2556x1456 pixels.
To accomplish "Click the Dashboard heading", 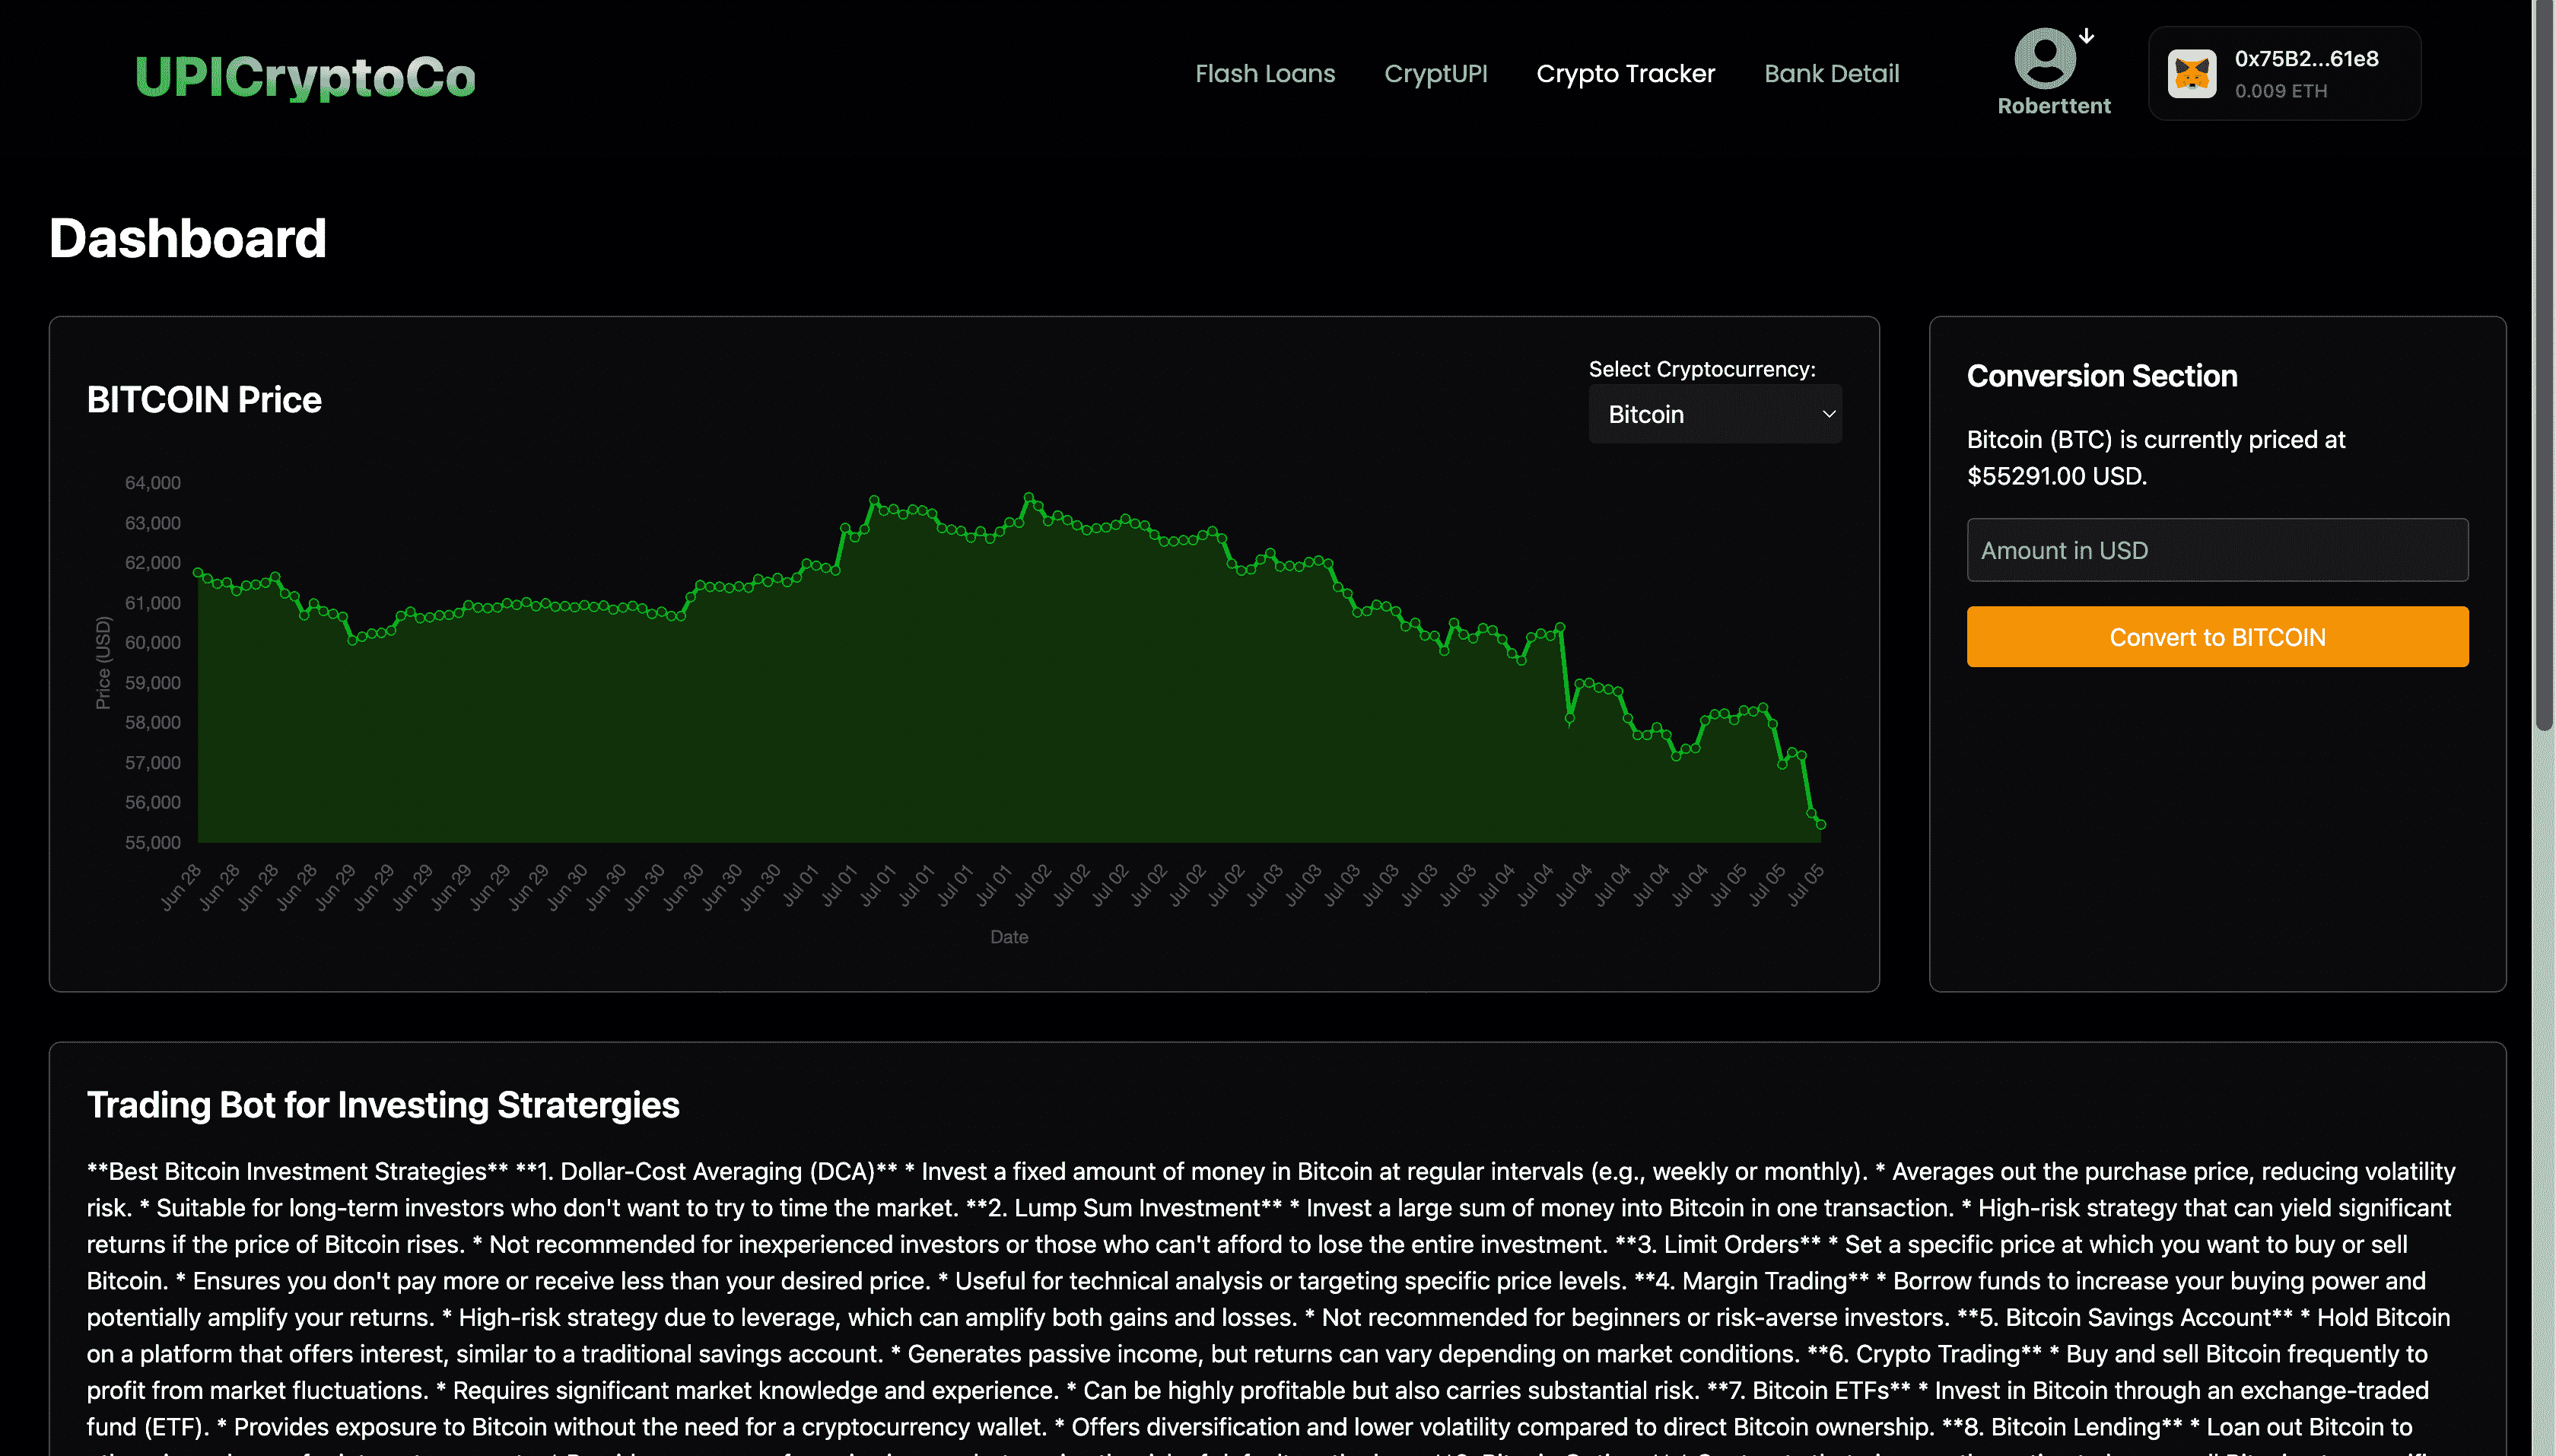I will (x=188, y=239).
